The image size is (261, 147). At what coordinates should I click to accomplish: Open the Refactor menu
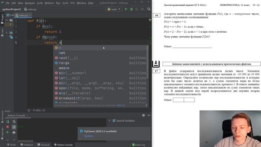pyautogui.click(x=49, y=3)
